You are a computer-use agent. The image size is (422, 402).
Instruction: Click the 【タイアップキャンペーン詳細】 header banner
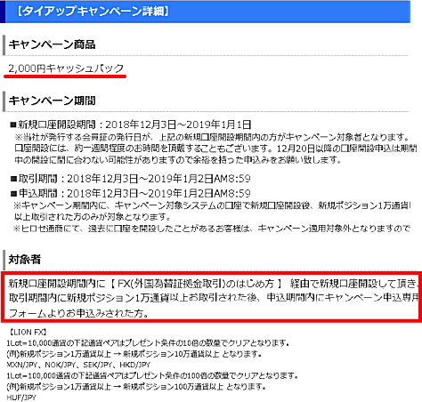(205, 12)
